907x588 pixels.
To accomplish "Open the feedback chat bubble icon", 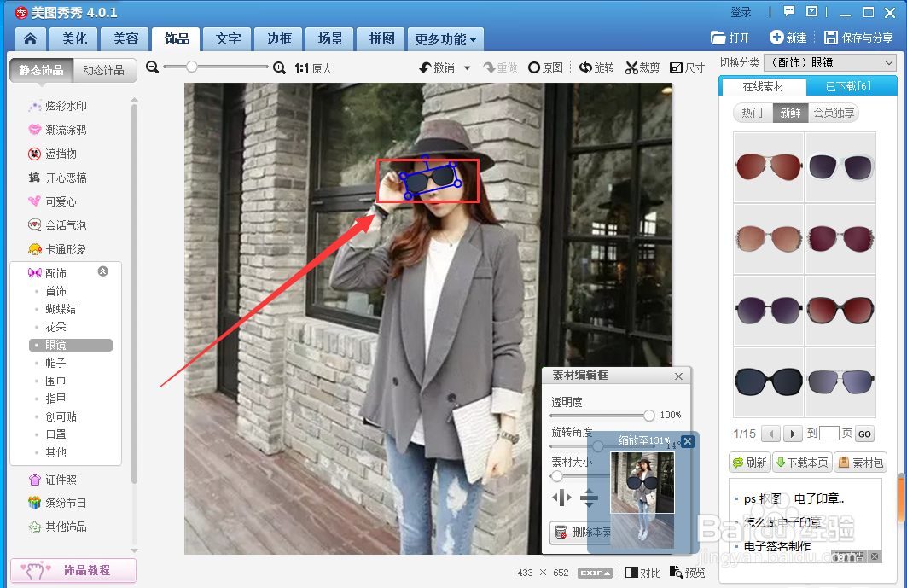I will (789, 12).
